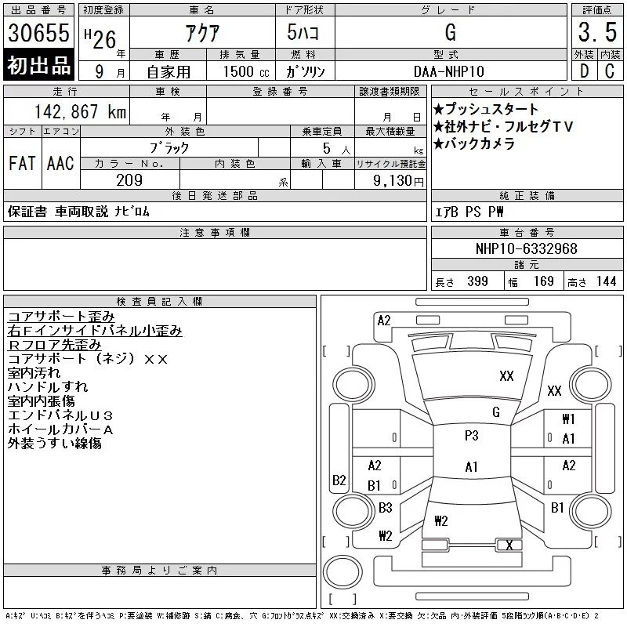Image resolution: width=627 pixels, height=627 pixels.
Task: Click the color number 209
Action: (129, 180)
